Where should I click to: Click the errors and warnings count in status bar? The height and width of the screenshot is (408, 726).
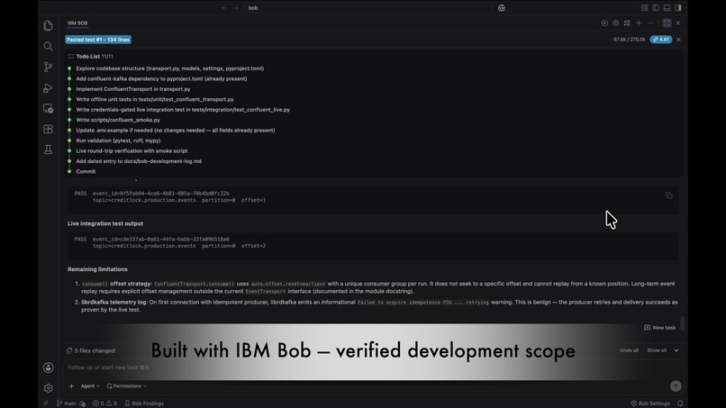[x=104, y=403]
